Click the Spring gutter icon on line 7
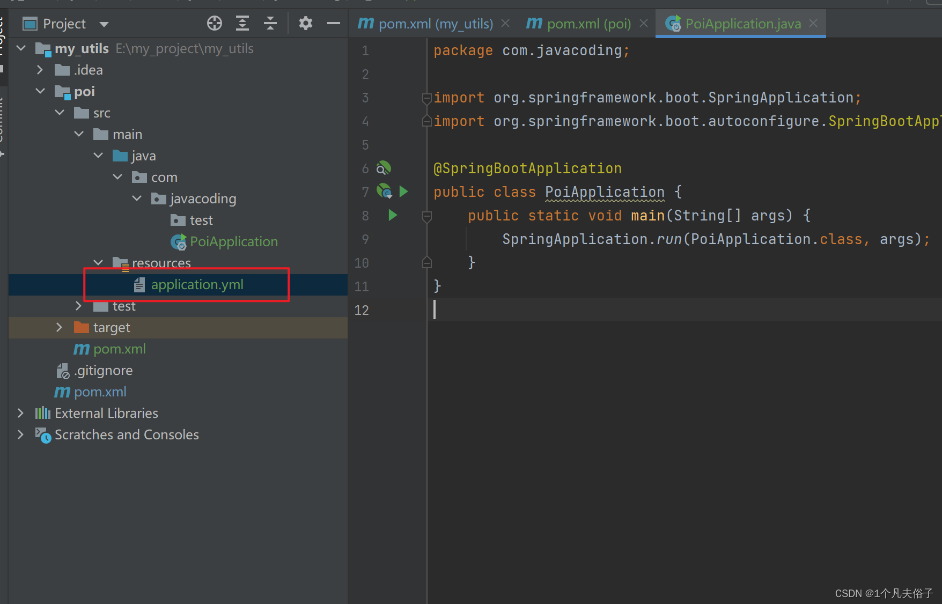 tap(385, 191)
